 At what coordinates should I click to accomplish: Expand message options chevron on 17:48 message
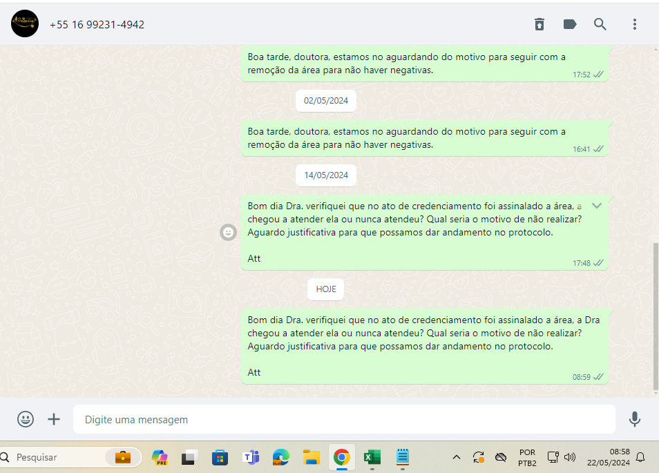click(x=597, y=206)
